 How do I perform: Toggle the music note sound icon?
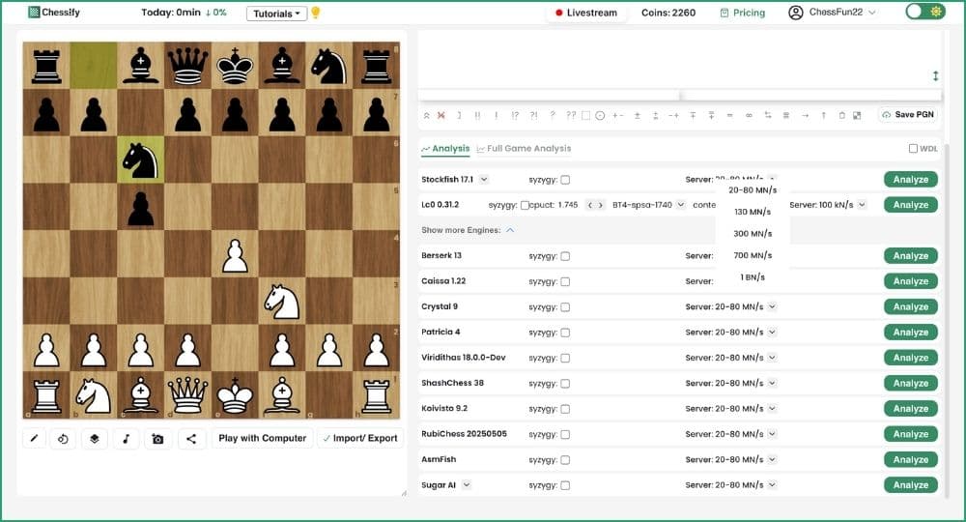pos(127,439)
